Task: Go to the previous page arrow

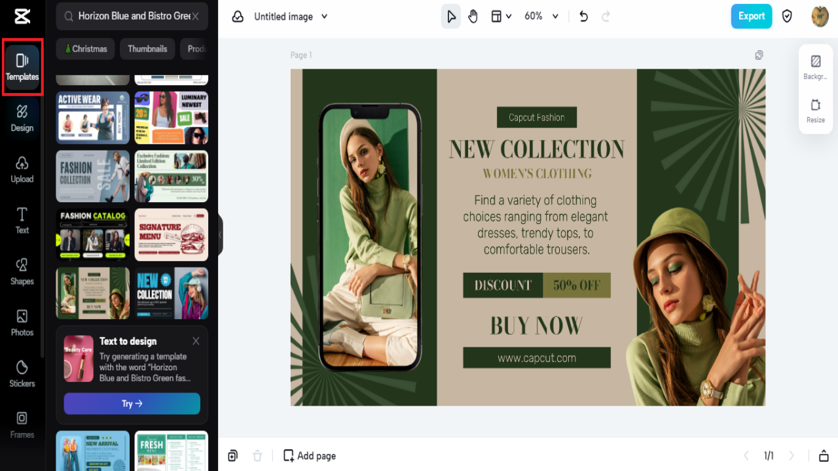Action: click(746, 456)
